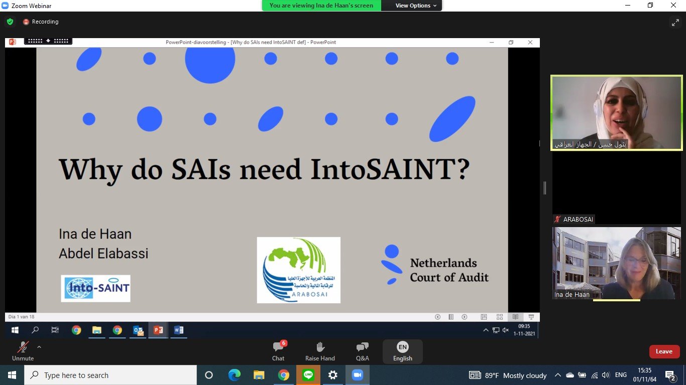Open audio options arrow beside Unmute

tap(39, 347)
